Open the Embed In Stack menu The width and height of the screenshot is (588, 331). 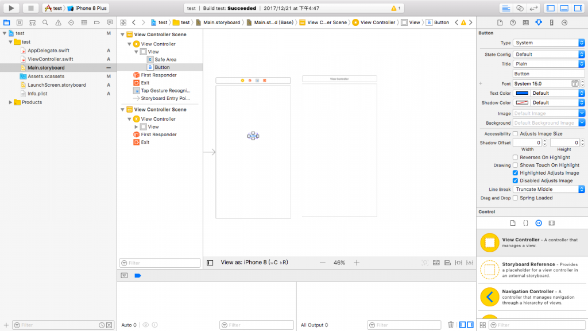click(x=436, y=263)
